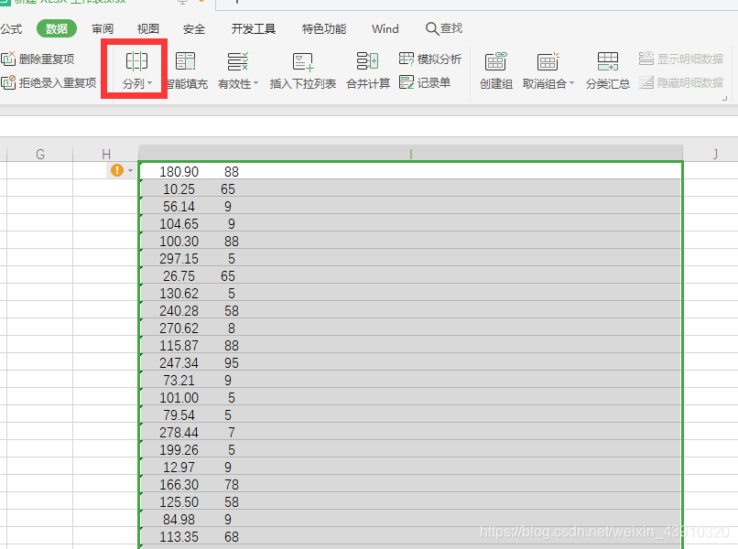Click the cell containing 100.30 88
The image size is (738, 549).
[411, 241]
